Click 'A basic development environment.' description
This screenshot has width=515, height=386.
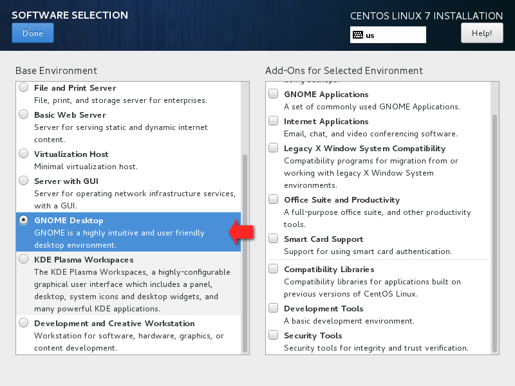(349, 321)
